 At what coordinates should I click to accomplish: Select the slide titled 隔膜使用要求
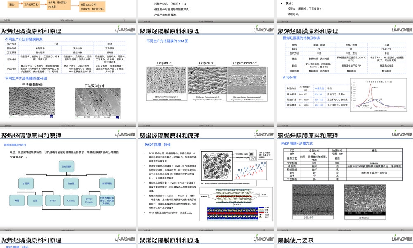point(344,241)
